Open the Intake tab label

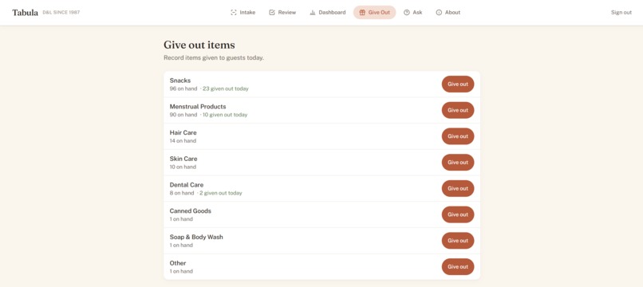point(247,12)
